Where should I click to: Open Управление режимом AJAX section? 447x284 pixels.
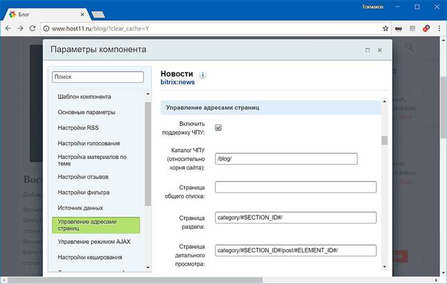pyautogui.click(x=94, y=242)
